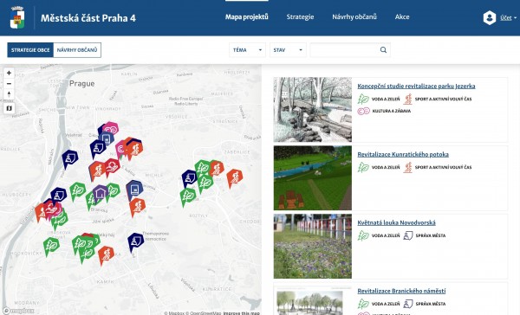Open the Stav filter dropdown
Viewport: 520px width, 315px height.
point(288,50)
